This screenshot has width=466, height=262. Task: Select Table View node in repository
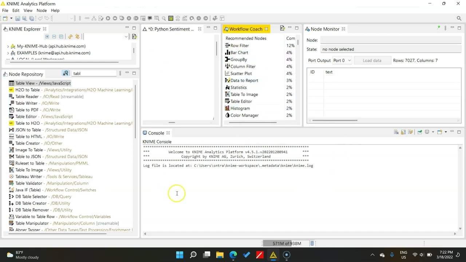click(39, 83)
